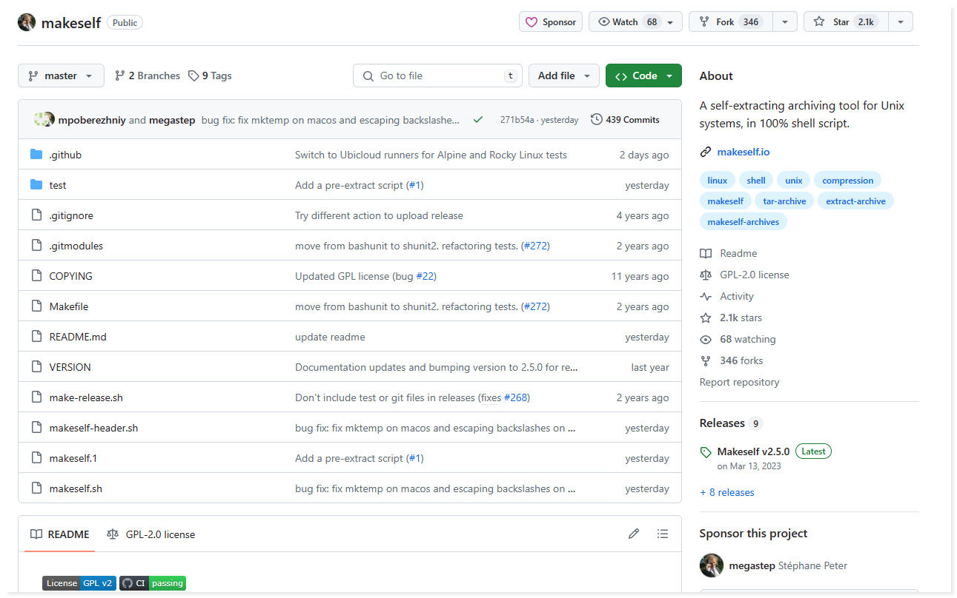
Task: Open the Add file dropdown
Action: click(x=563, y=75)
